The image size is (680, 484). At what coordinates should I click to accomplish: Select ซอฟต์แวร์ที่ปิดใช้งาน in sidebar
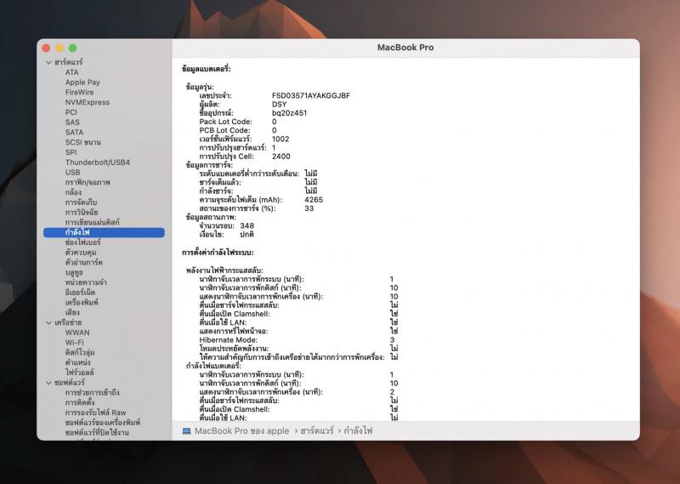click(97, 432)
